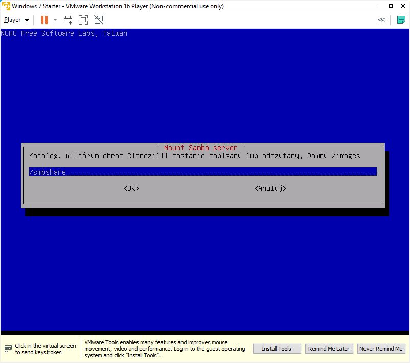Click the keyboard icon in bottom hint bar

8,349
